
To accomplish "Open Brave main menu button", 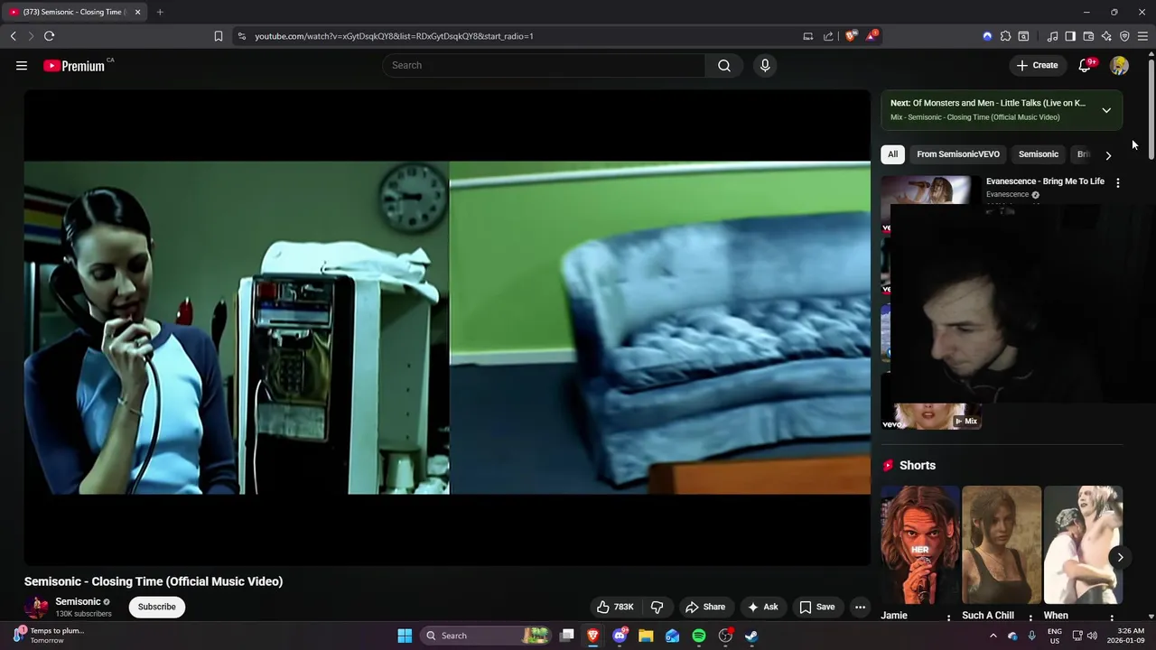I will click(x=1142, y=36).
